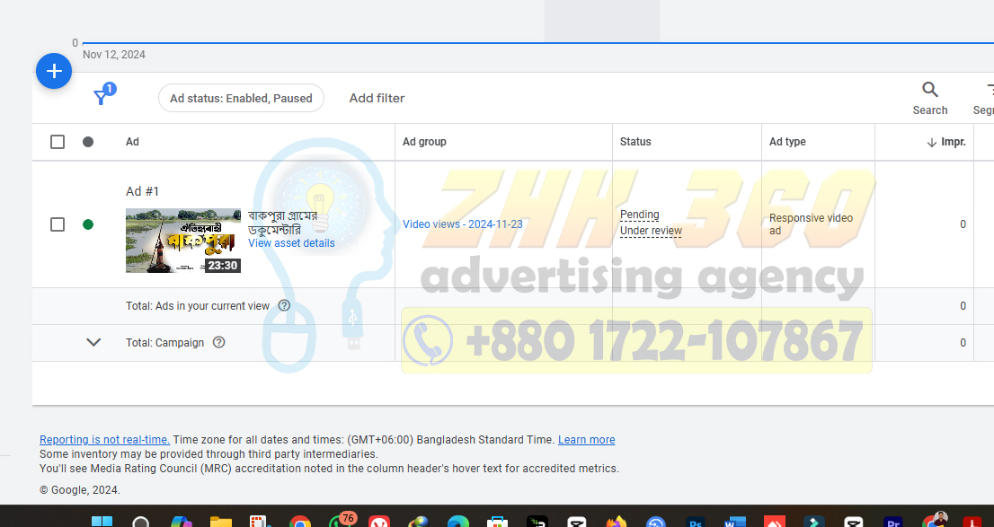Open the Windows Start menu
The height and width of the screenshot is (527, 994).
click(102, 522)
